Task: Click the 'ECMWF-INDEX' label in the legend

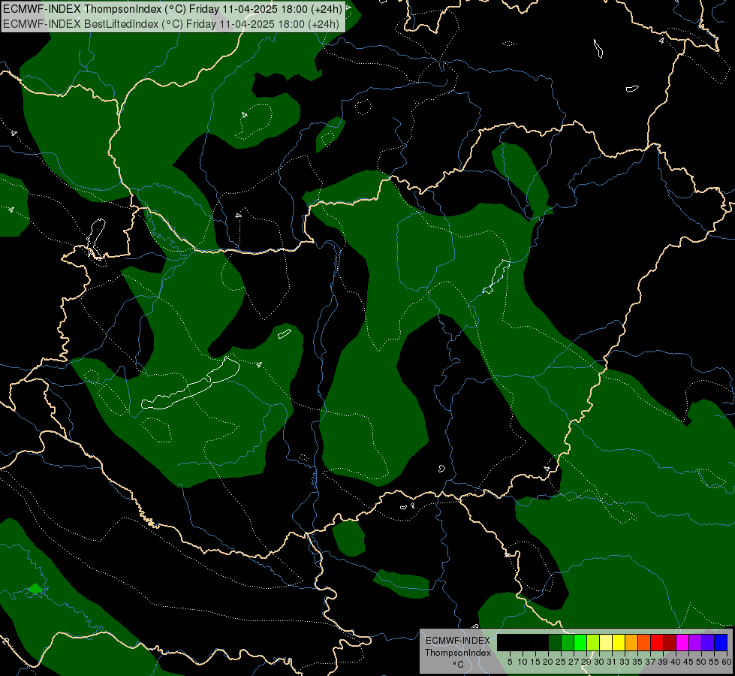Action: (x=458, y=641)
